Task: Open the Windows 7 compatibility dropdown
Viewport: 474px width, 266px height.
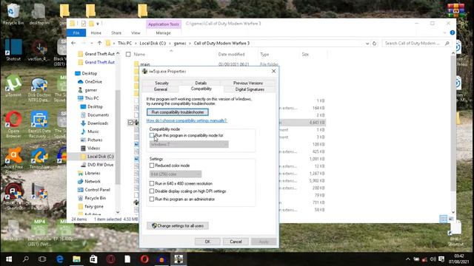Action: [x=189, y=145]
